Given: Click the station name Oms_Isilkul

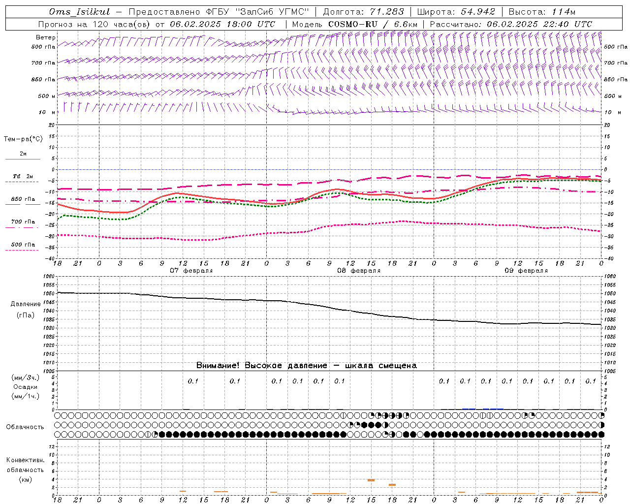Looking at the screenshot, I should pyautogui.click(x=79, y=12).
